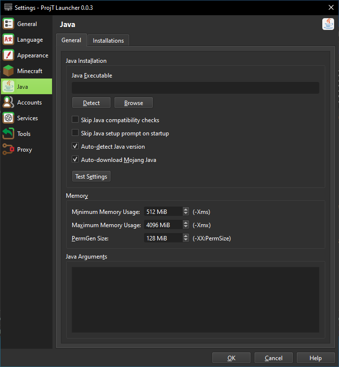The height and width of the screenshot is (367, 339).
Task: Select Accounts in the sidebar
Action: point(27,102)
